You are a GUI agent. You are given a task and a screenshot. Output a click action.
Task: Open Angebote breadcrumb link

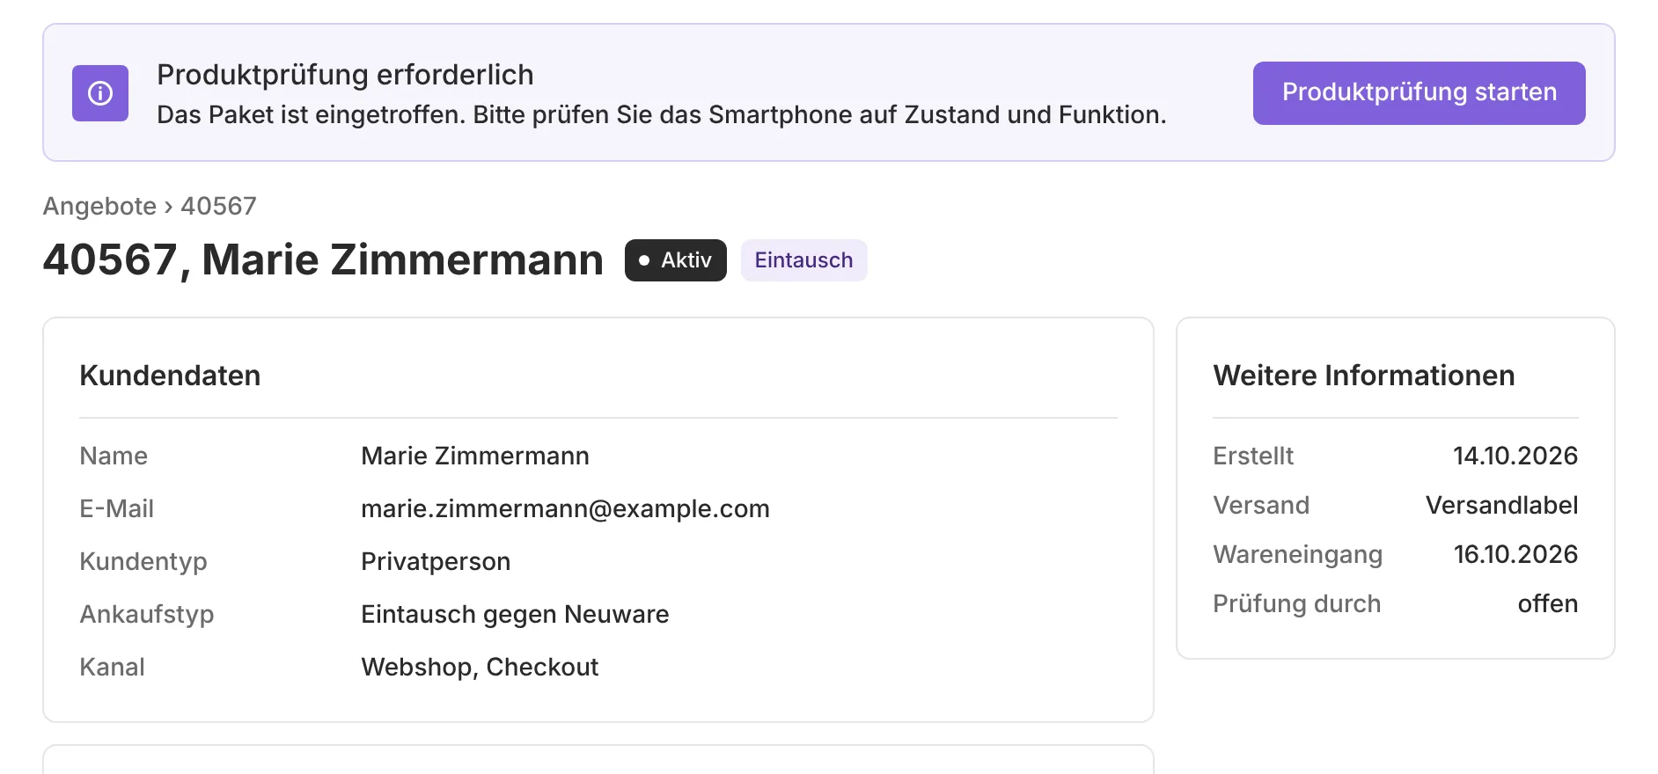99,206
